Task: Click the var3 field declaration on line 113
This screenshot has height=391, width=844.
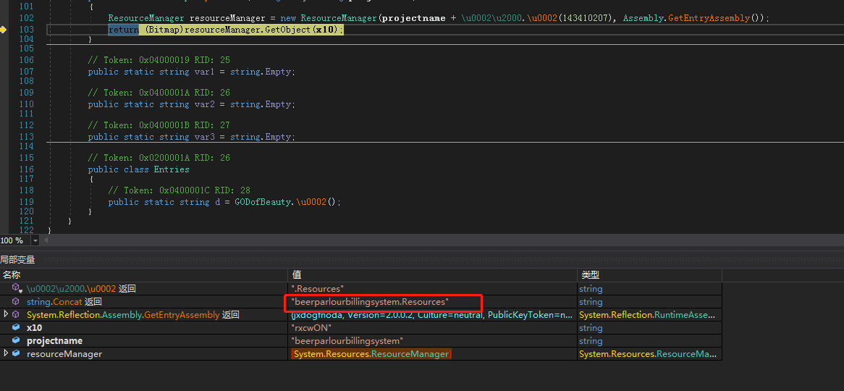Action: 204,137
